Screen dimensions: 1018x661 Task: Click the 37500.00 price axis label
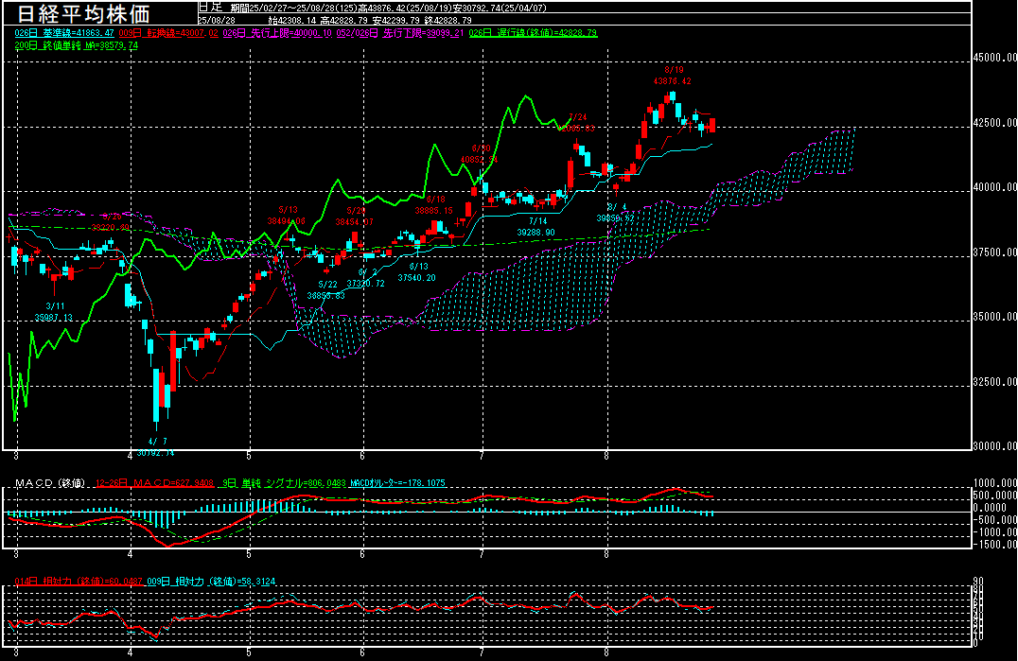tap(994, 252)
